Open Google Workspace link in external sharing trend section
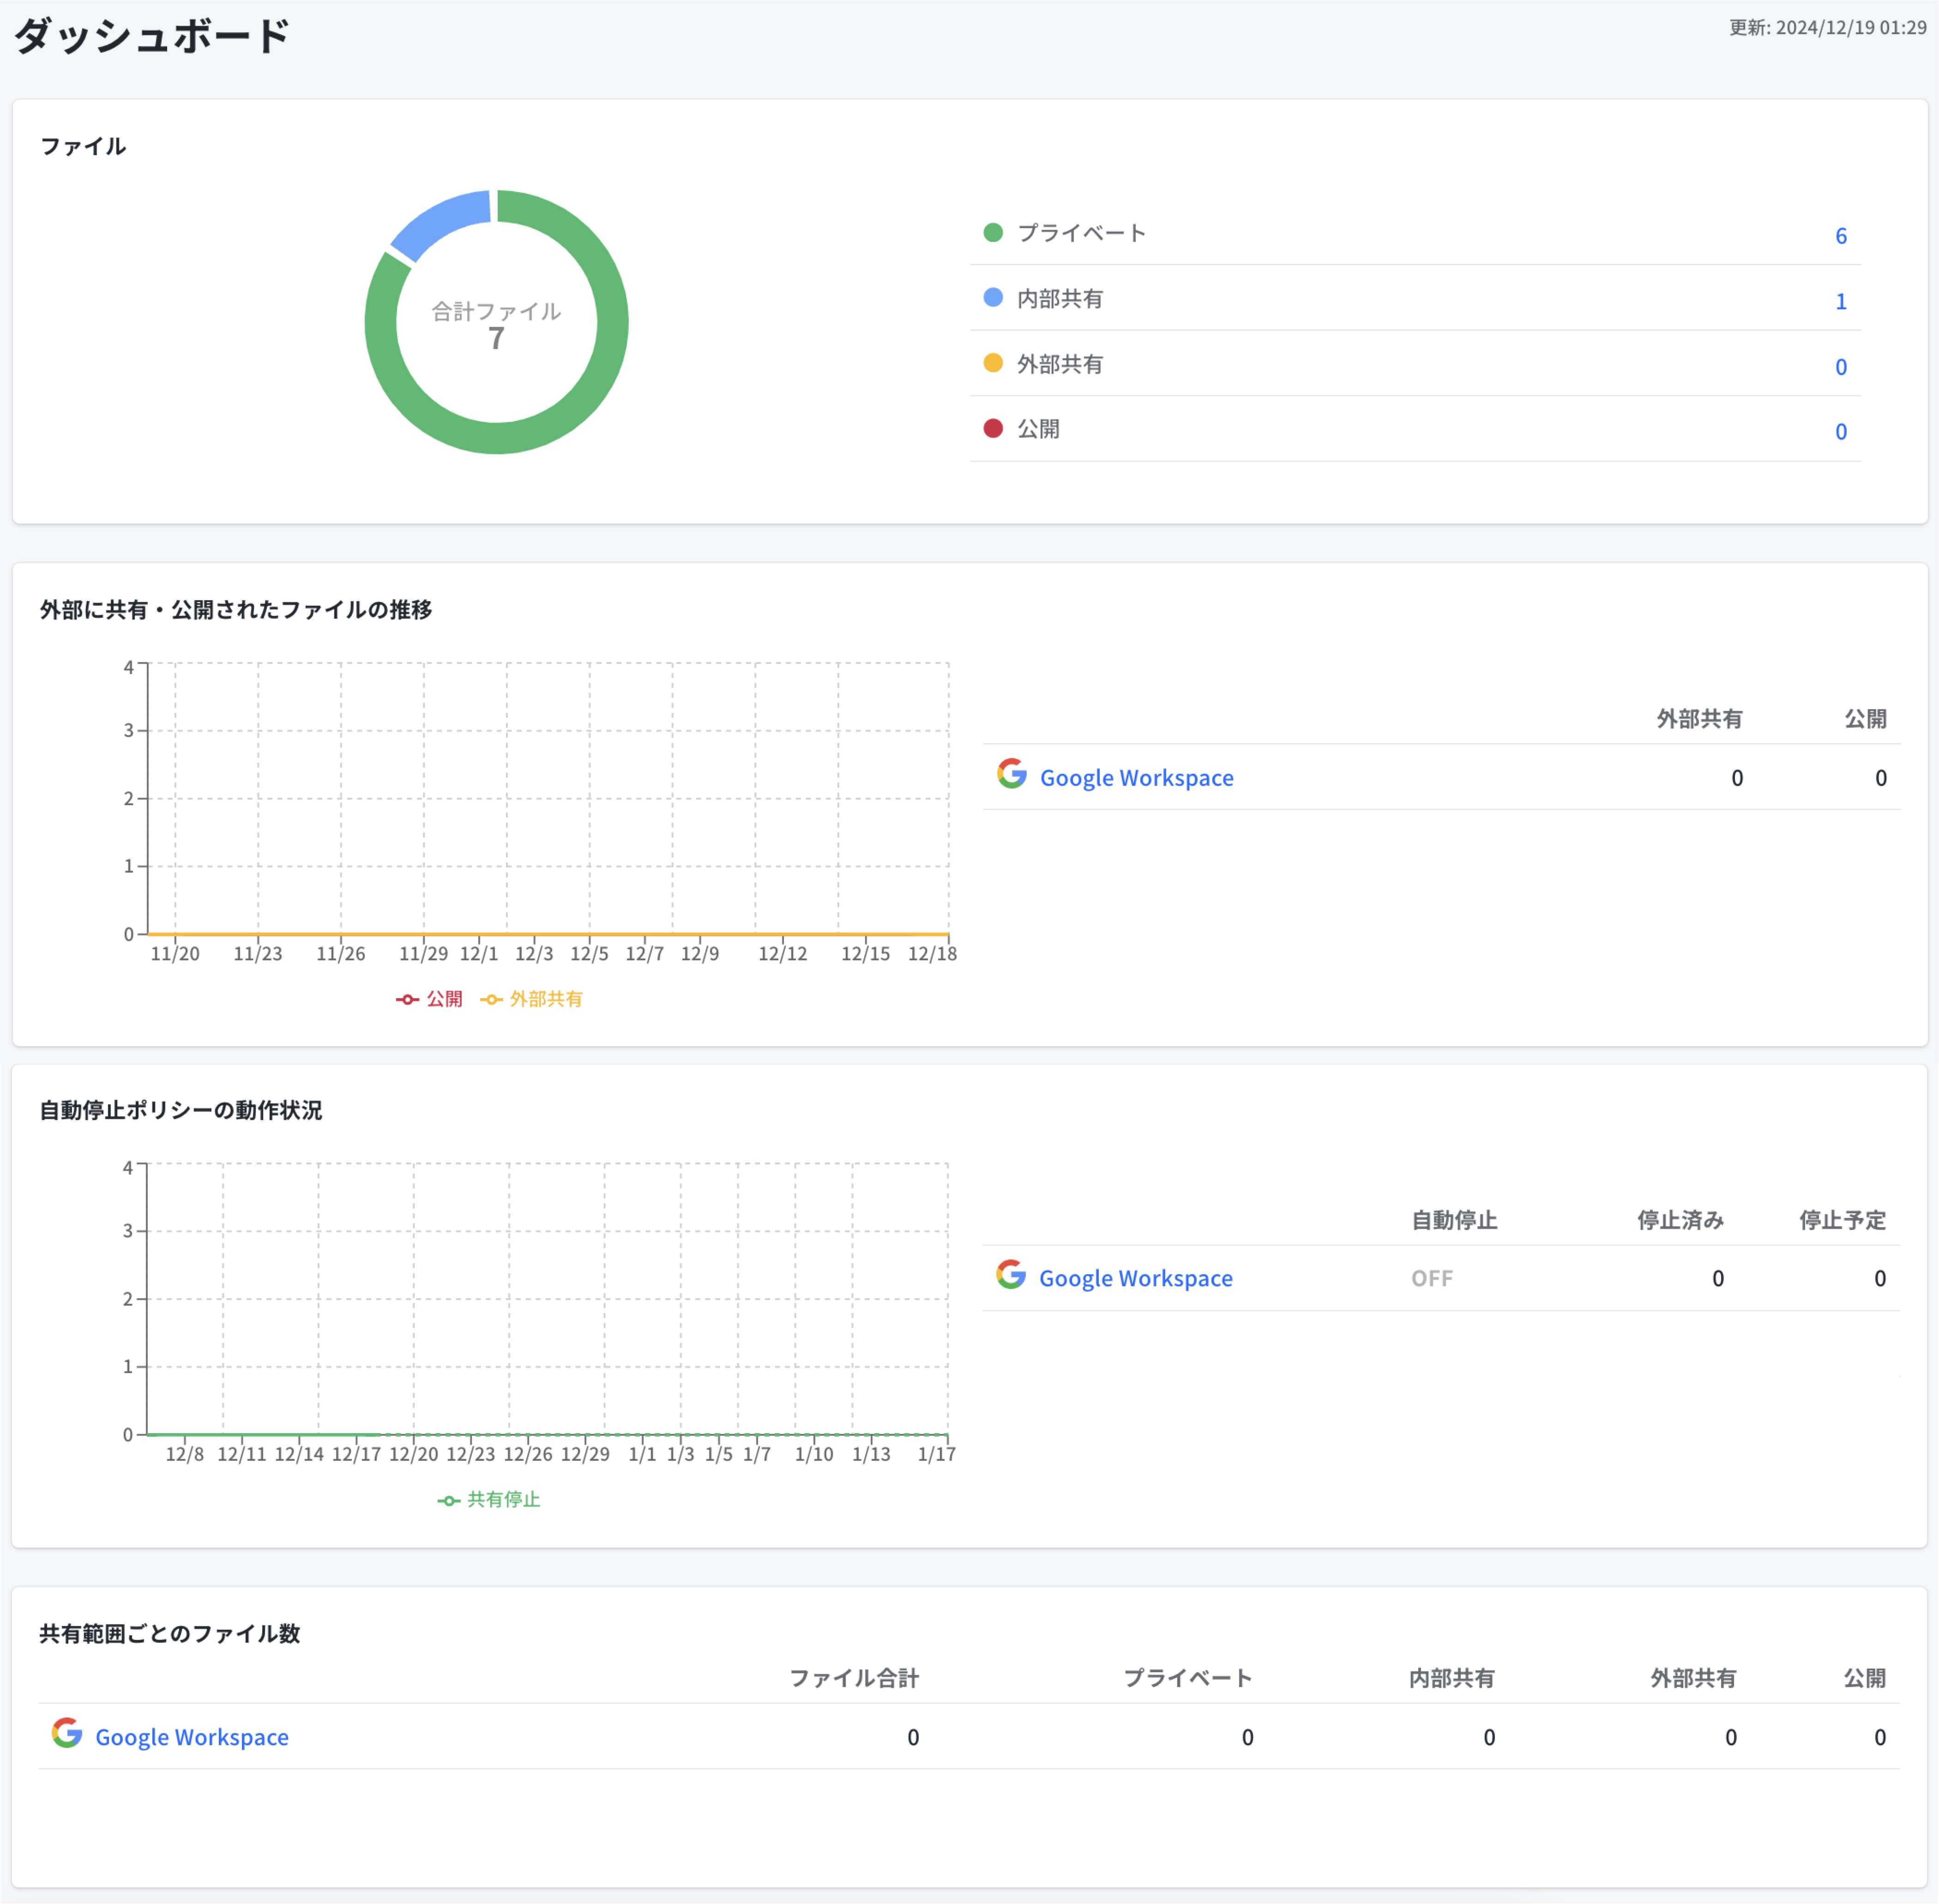Screen dimensions: 1939x1904 (x=1136, y=777)
